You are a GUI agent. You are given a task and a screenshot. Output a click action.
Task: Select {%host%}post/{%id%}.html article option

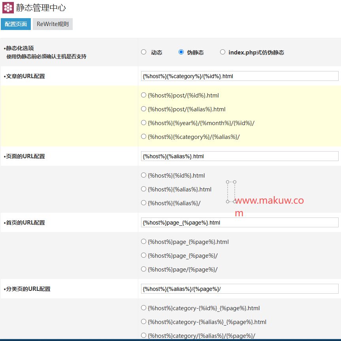pos(143,95)
